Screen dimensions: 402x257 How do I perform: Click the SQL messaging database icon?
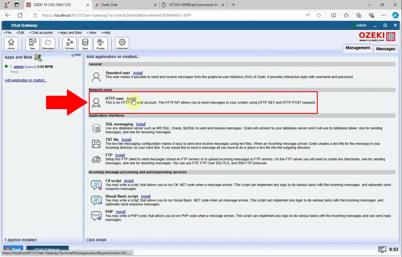(96, 128)
